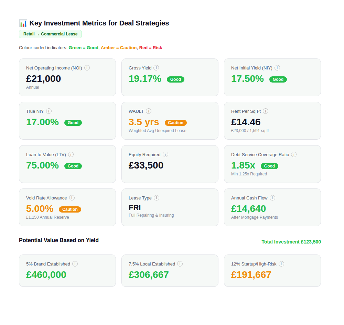Open the Rent Per Sq Ft info icon
This screenshot has height=325, width=344.
coord(265,111)
